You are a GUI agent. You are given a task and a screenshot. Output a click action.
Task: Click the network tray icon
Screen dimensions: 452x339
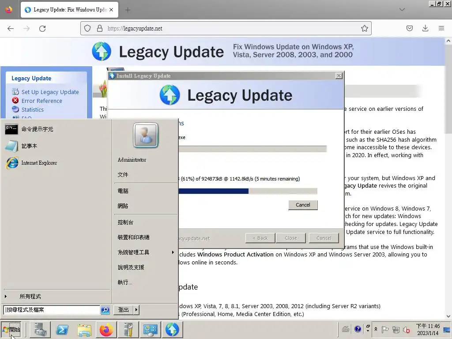tap(396, 329)
